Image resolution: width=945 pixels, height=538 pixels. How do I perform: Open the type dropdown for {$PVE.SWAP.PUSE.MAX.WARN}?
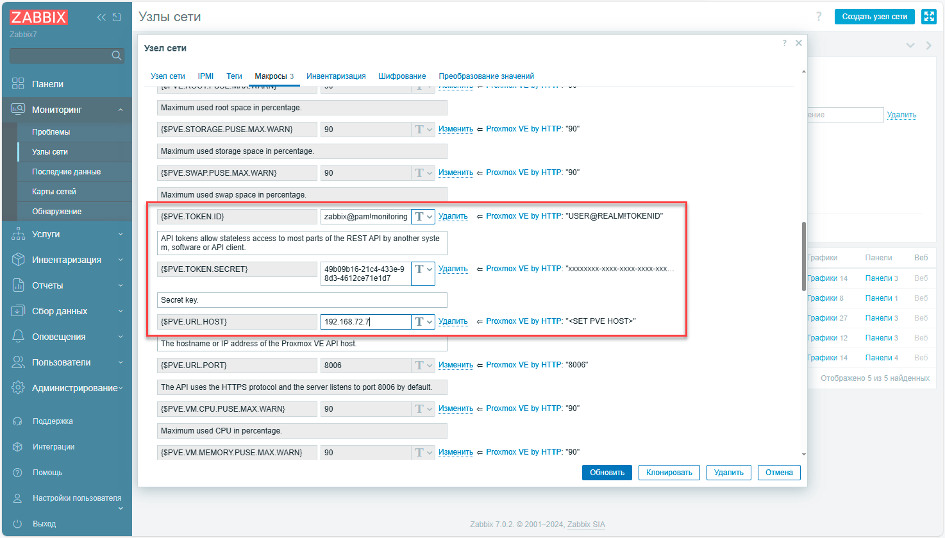423,173
